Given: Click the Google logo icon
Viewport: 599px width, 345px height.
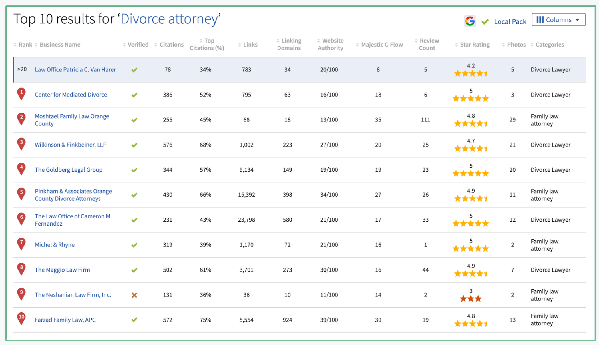Looking at the screenshot, I should pyautogui.click(x=470, y=21).
